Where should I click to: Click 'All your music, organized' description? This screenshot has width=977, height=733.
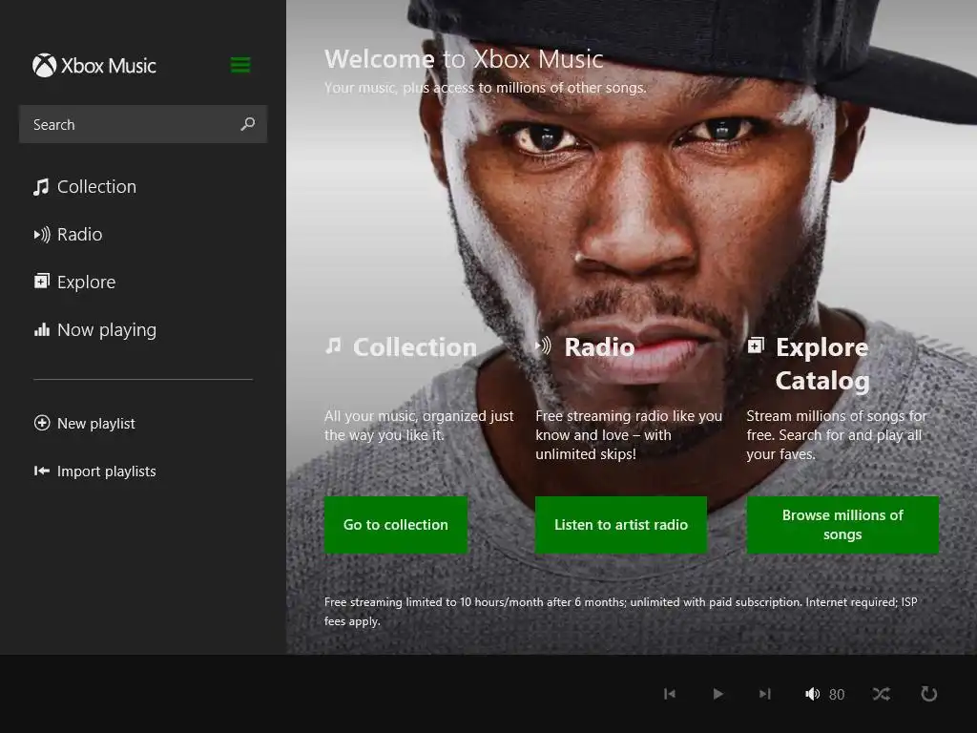419,425
